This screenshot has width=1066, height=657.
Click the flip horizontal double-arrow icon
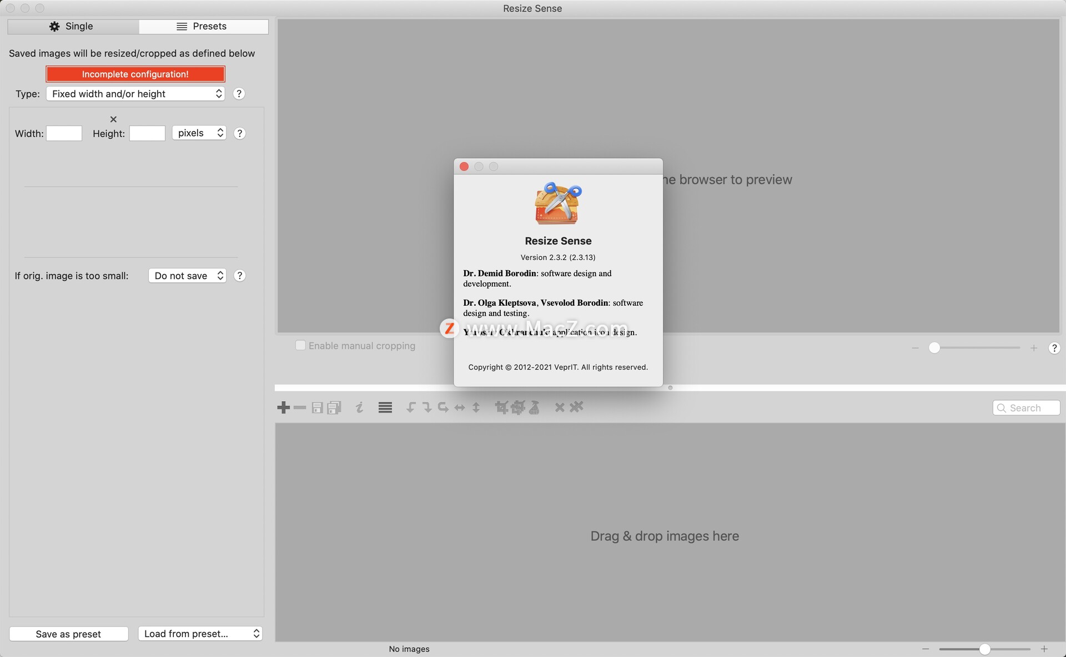coord(460,408)
